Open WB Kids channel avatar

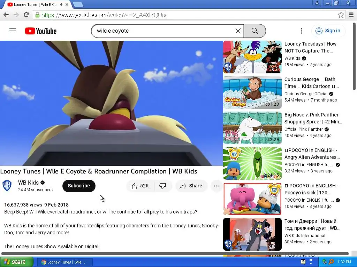coord(7,186)
